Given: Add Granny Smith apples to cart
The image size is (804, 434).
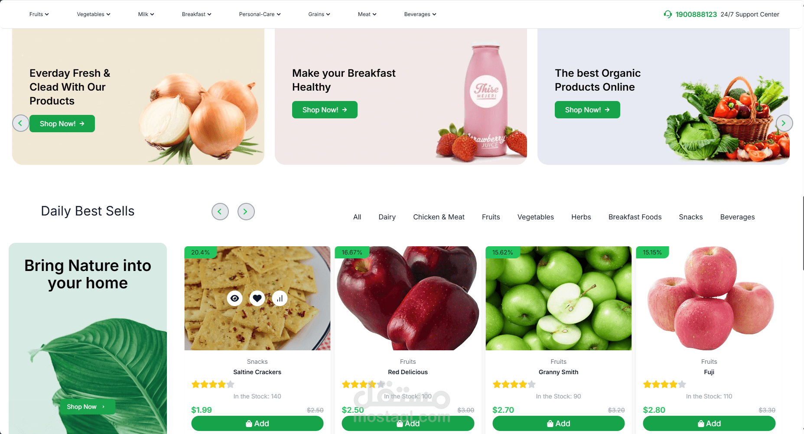Looking at the screenshot, I should [558, 424].
